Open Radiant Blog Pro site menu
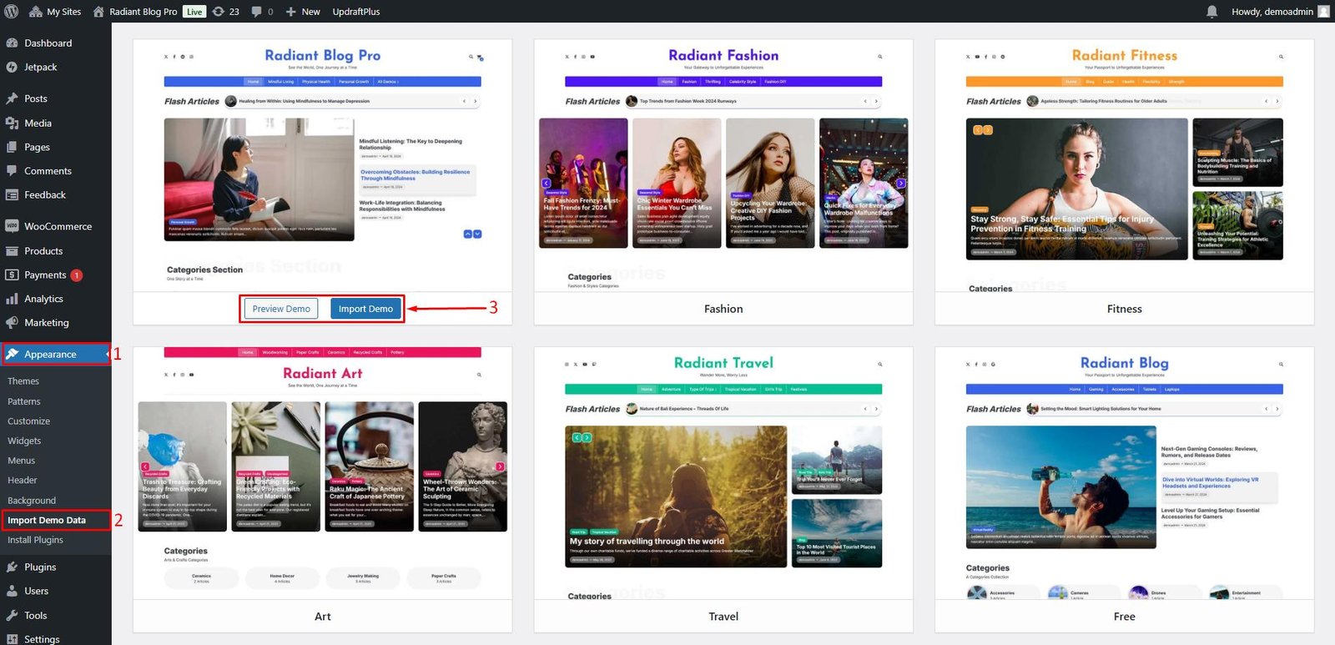The height and width of the screenshot is (645, 1335). tap(134, 12)
